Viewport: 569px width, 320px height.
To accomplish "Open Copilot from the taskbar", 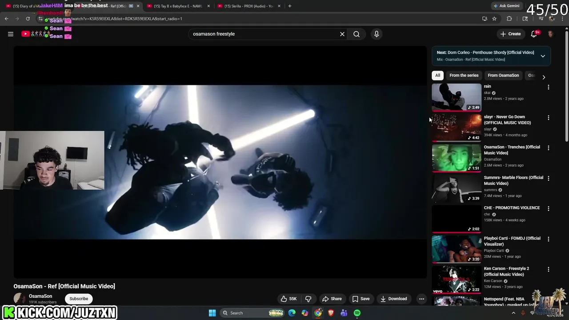I will (x=305, y=313).
